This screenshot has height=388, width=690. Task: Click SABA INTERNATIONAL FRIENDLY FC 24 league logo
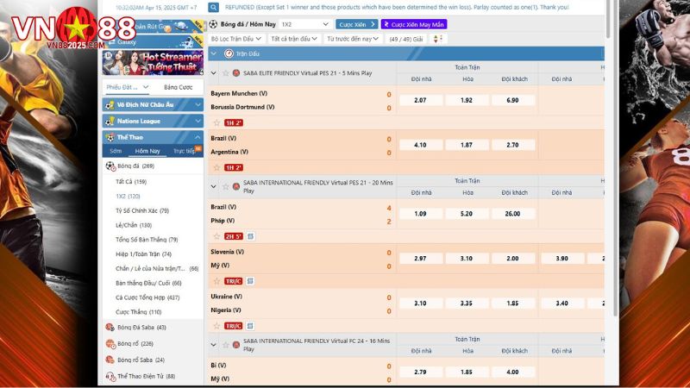pos(236,345)
